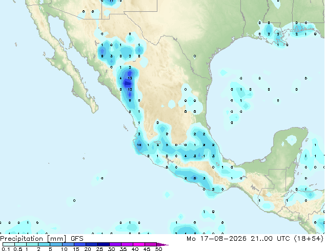
Task: Click the legend label "50"
Action: pos(158,249)
